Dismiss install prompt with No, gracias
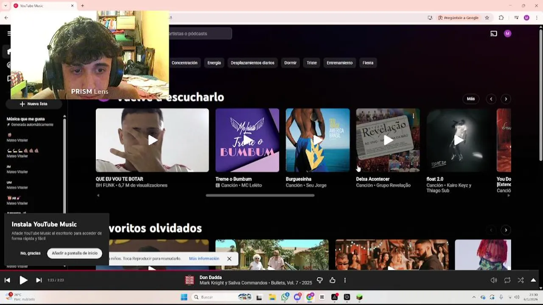The image size is (543, 305). [31, 253]
